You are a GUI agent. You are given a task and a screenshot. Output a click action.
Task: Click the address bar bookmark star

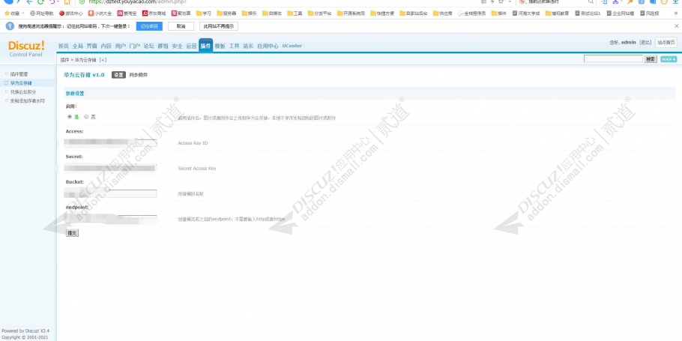[x=501, y=1]
